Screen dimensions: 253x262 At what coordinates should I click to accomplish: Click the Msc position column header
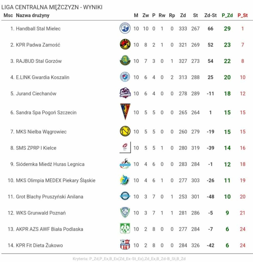click(x=8, y=15)
